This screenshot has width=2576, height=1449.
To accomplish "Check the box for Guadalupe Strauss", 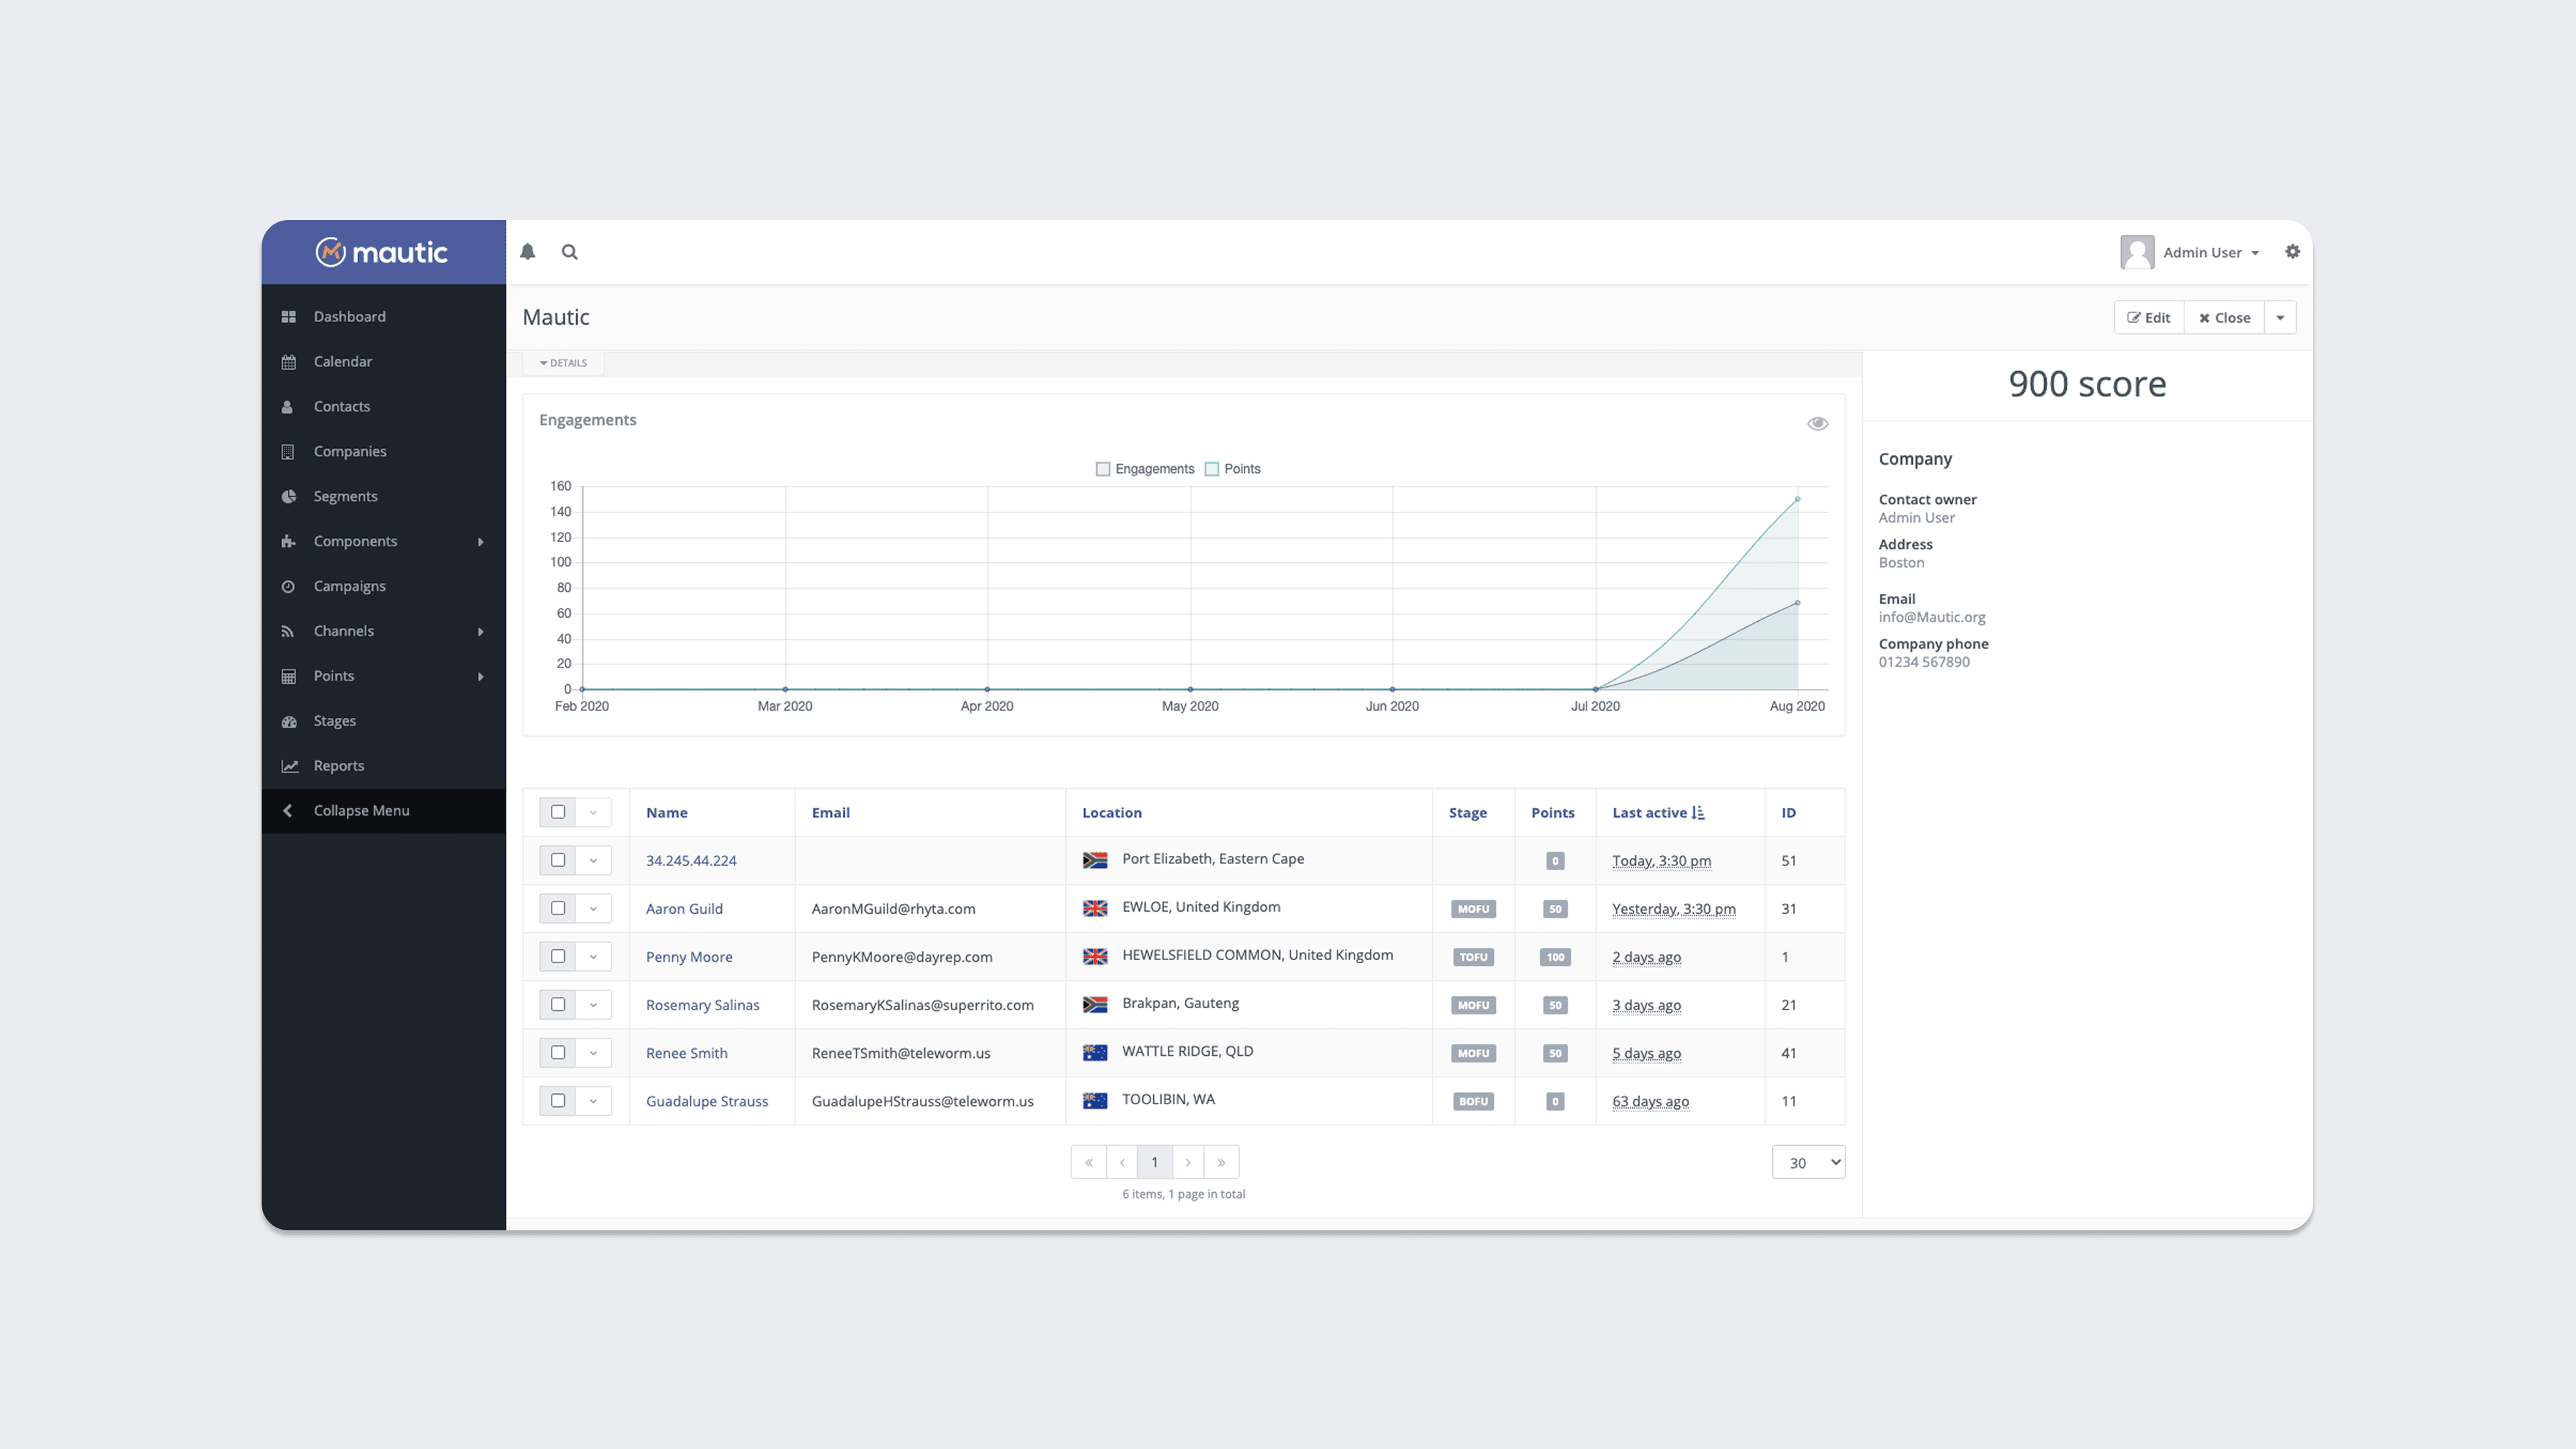I will click(x=558, y=1100).
